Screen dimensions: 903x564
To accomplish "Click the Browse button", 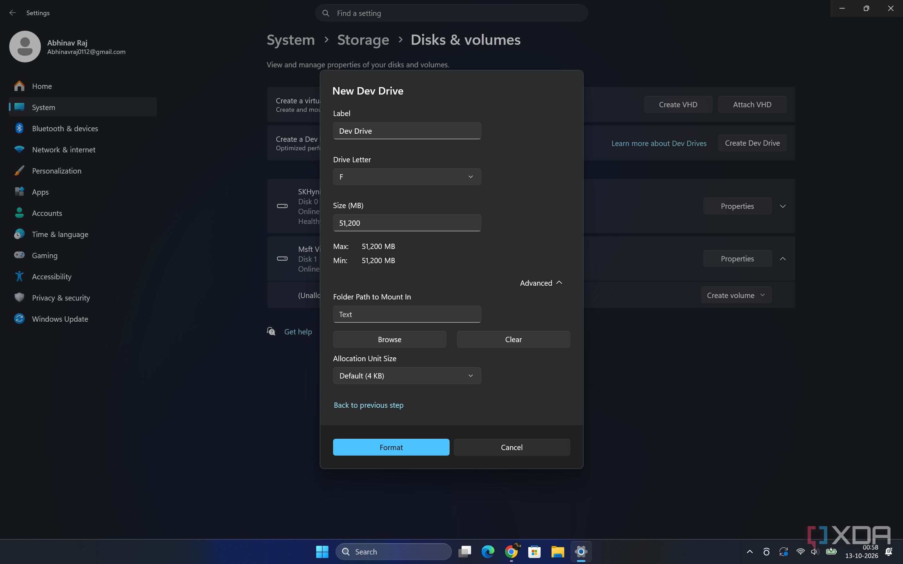I will [390, 339].
